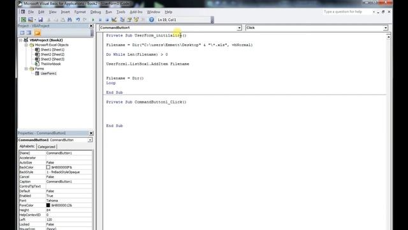Screen dimensions: 408x230
Task: Open the Insert menu
Action: (x=65, y=12)
